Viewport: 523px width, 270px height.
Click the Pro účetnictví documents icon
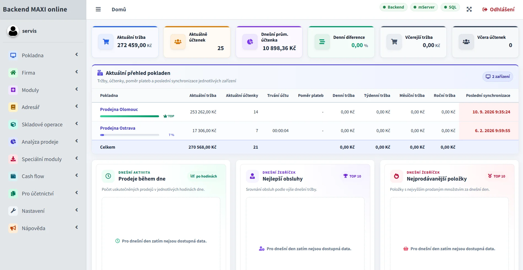click(13, 193)
